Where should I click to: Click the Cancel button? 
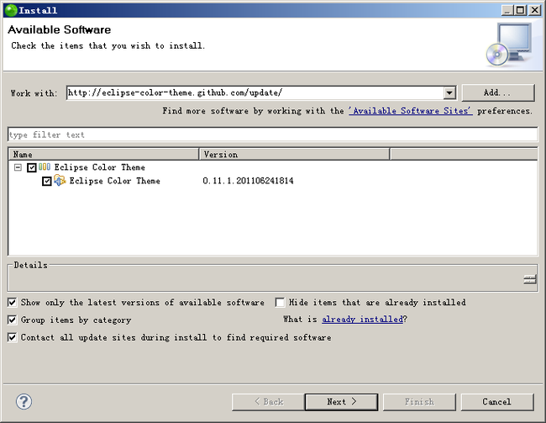click(x=497, y=402)
